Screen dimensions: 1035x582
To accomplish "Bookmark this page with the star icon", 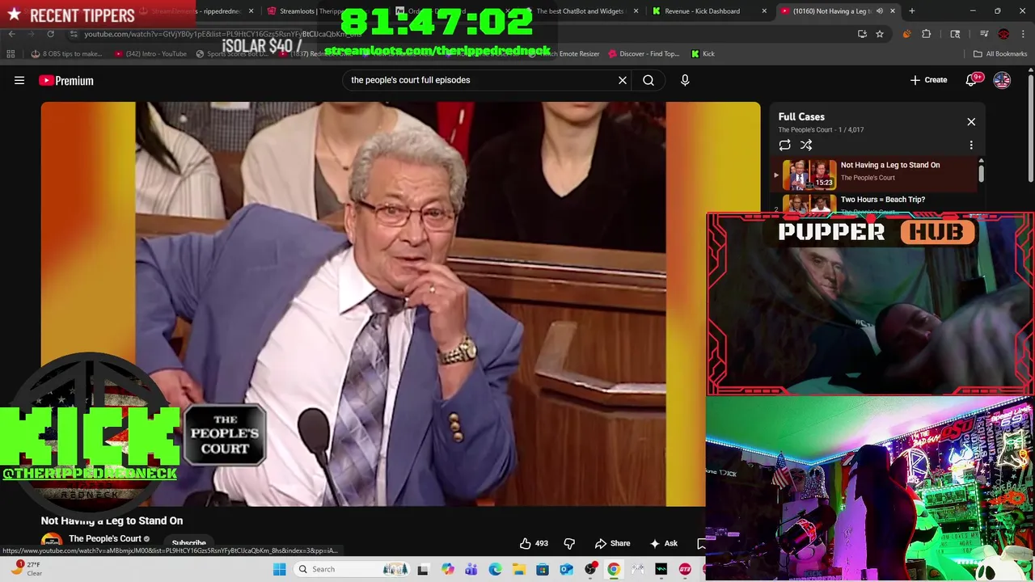I will pyautogui.click(x=880, y=34).
